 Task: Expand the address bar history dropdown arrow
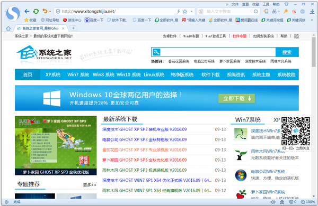tap(191, 12)
